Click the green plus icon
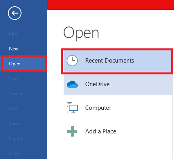Screen dimensions: 174x159 72,131
